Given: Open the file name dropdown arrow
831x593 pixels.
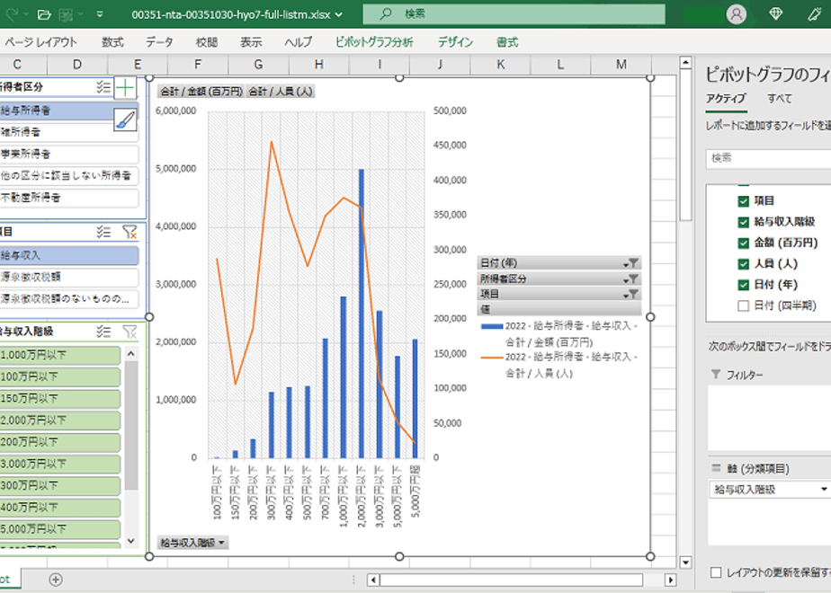Looking at the screenshot, I should tap(339, 14).
